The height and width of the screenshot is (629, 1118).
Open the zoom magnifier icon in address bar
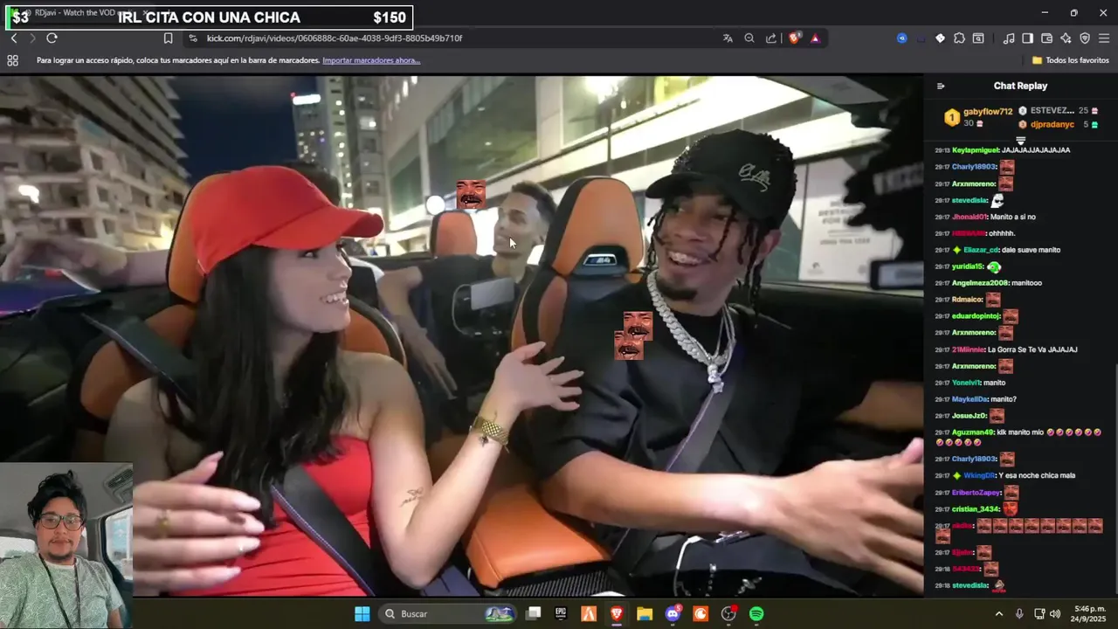tap(749, 38)
